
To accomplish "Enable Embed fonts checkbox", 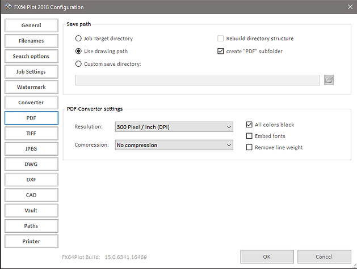I will click(x=249, y=136).
